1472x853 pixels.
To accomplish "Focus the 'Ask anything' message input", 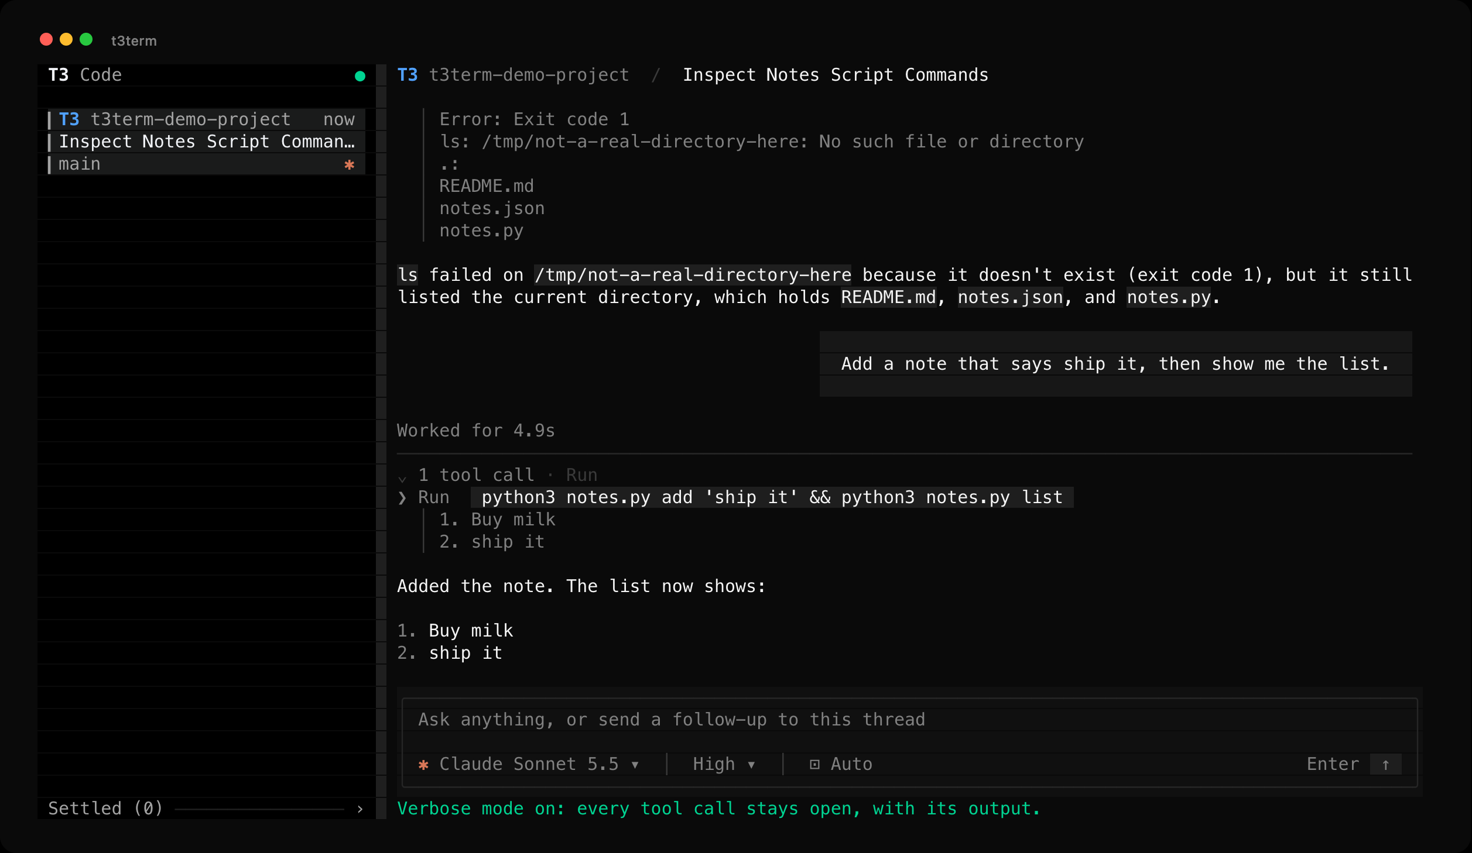I will pyautogui.click(x=910, y=720).
